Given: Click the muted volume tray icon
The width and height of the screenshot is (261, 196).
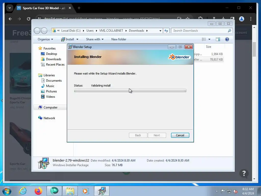Looking at the screenshot, I should coord(235,191).
